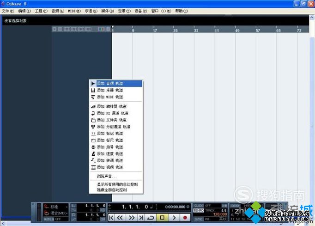Open the 编辑 (Edit) menu

pos(24,11)
